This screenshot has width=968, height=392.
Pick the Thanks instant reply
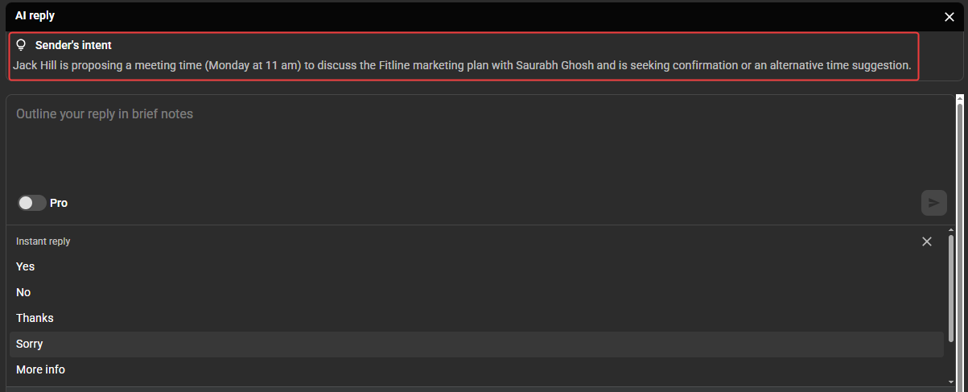pos(476,318)
